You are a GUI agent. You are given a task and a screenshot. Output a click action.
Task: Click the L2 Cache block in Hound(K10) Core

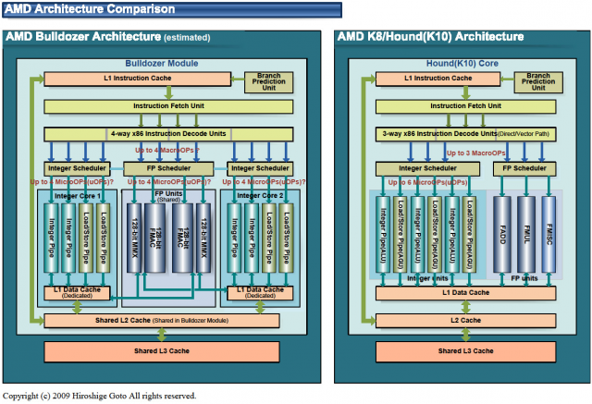coord(465,321)
